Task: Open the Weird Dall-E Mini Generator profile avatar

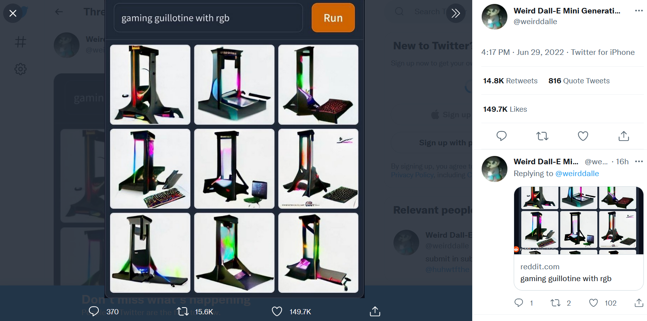Action: [x=494, y=17]
